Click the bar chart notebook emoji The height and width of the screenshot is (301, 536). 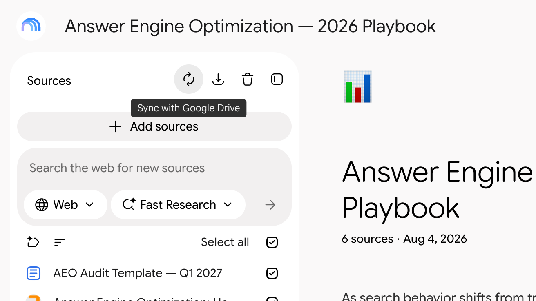click(x=358, y=86)
